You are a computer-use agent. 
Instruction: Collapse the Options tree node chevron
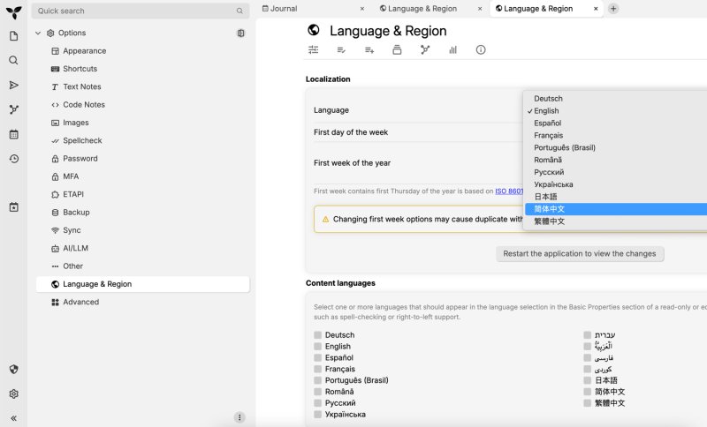[38, 33]
